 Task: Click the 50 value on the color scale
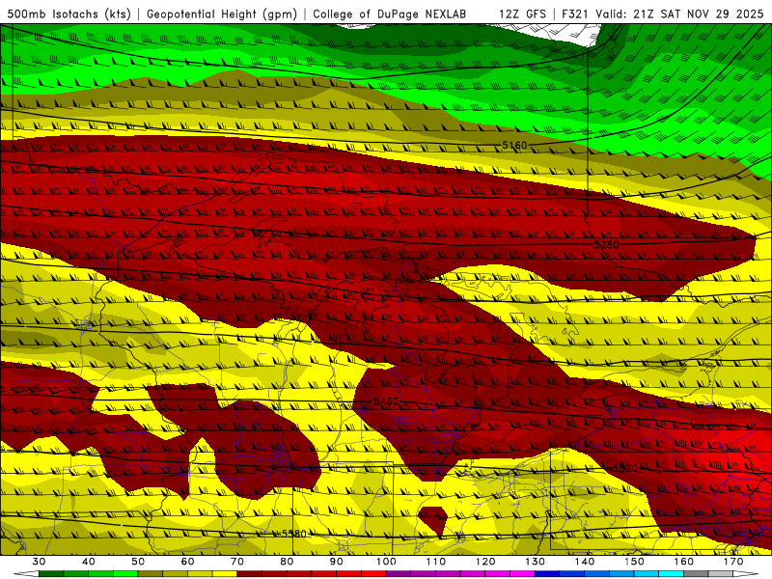138,562
